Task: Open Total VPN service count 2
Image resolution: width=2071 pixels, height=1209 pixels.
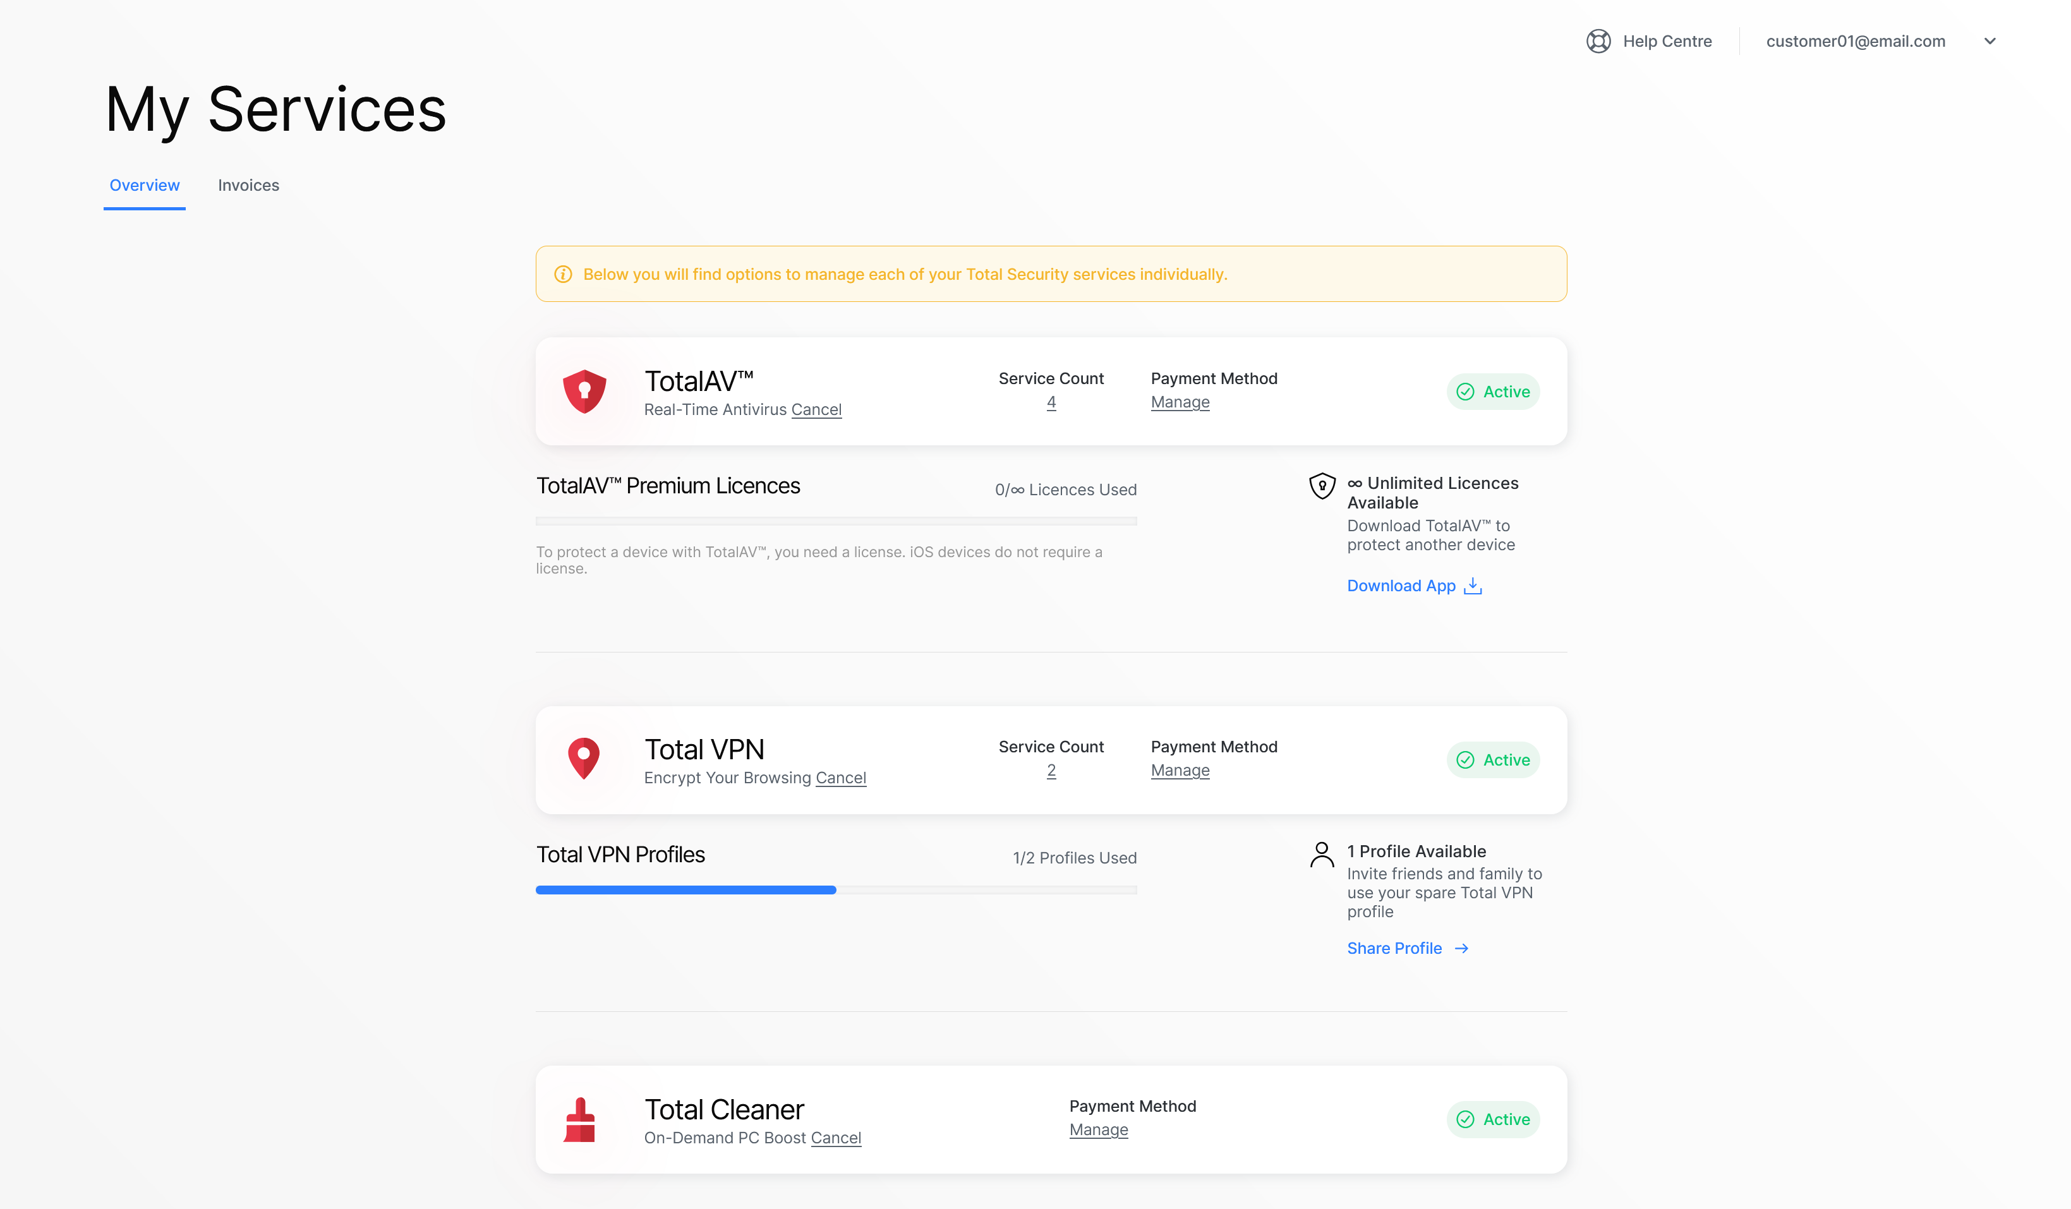Action: (x=1051, y=770)
